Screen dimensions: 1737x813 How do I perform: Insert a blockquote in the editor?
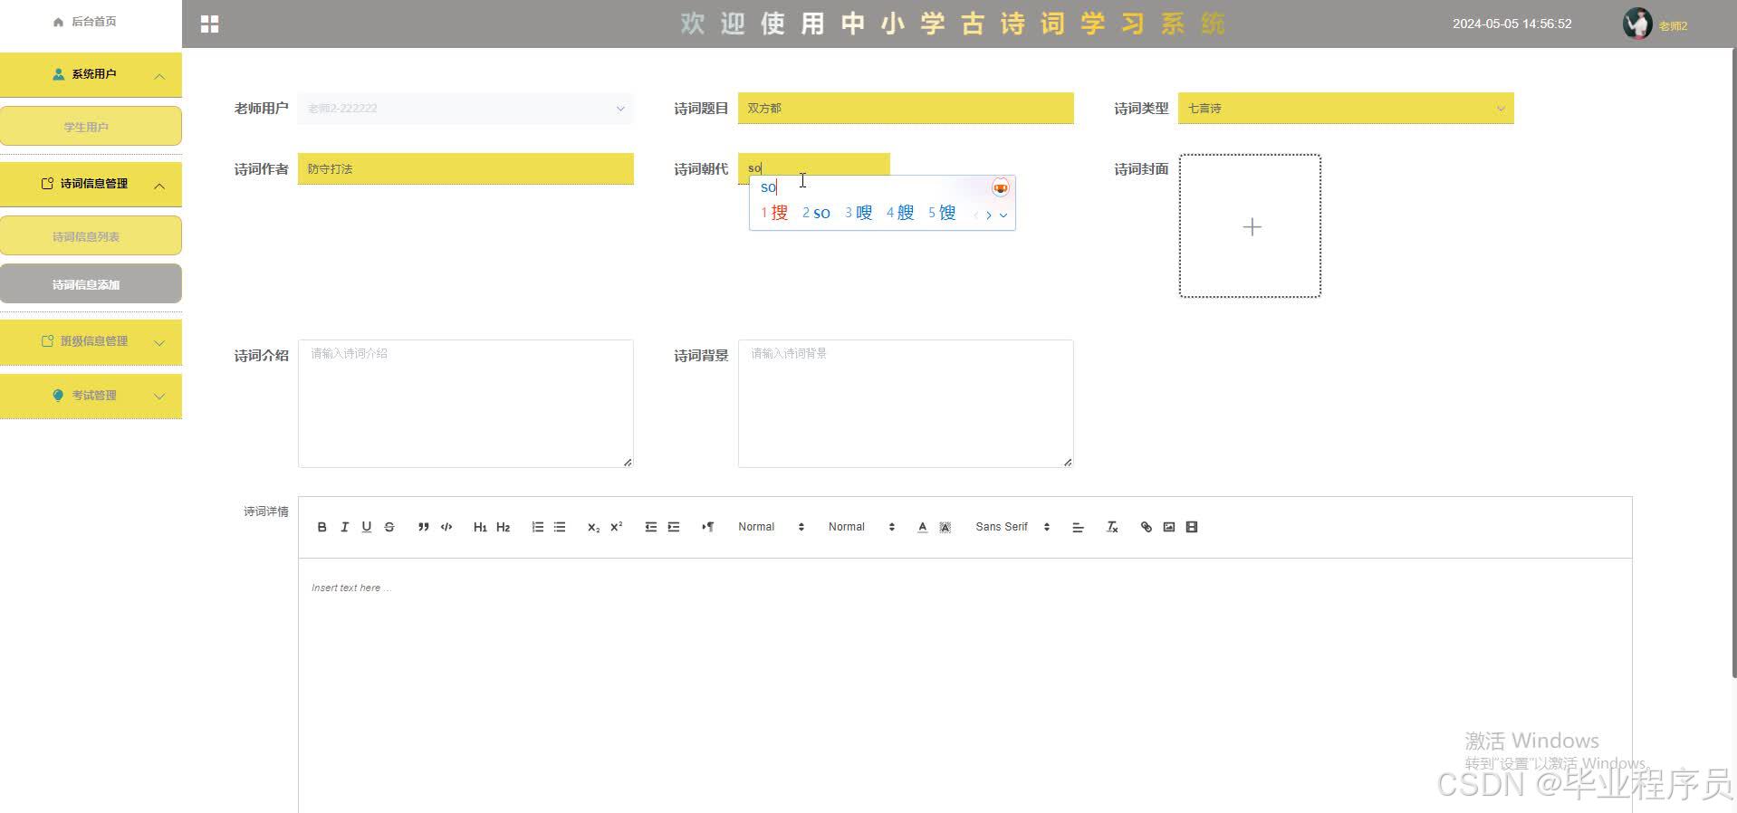pos(423,527)
